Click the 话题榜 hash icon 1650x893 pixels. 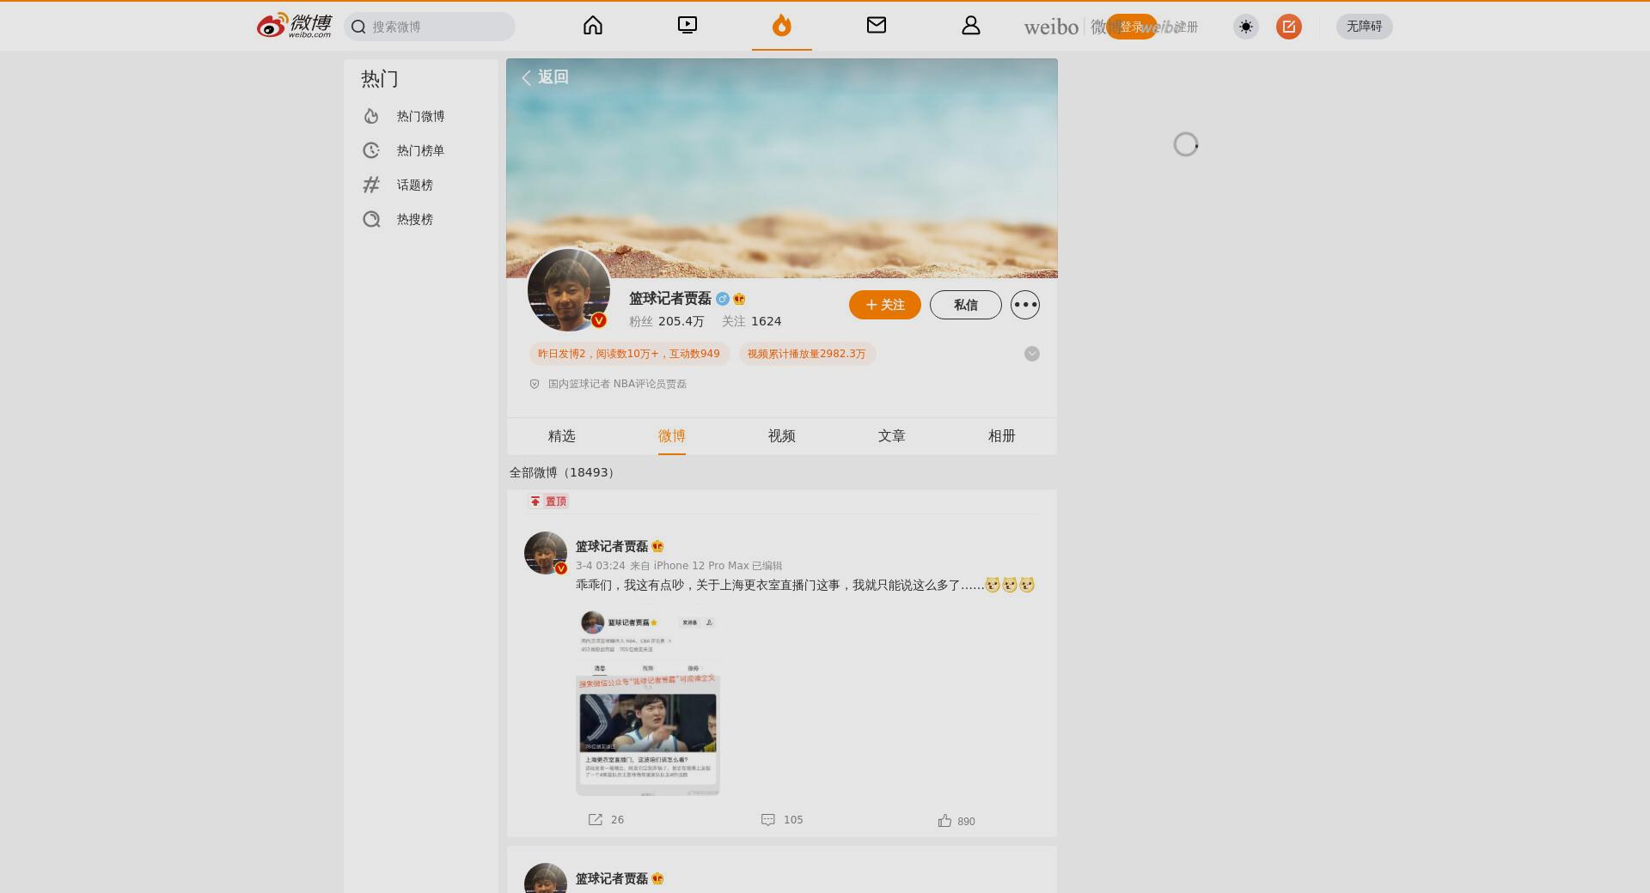coord(371,185)
